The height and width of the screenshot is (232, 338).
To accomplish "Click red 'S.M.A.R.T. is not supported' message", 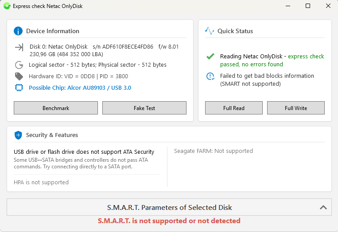I will click(x=169, y=221).
